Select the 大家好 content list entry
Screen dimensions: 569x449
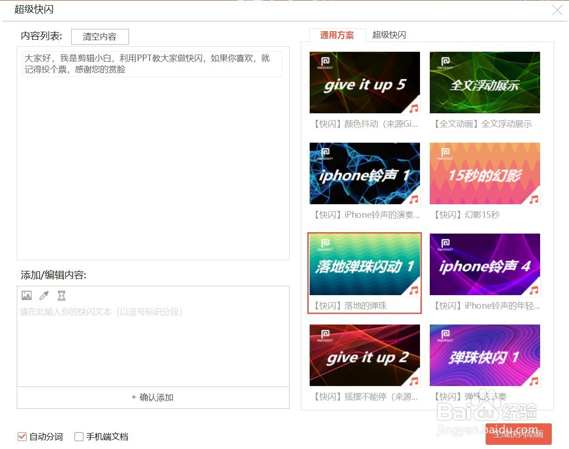(x=152, y=64)
